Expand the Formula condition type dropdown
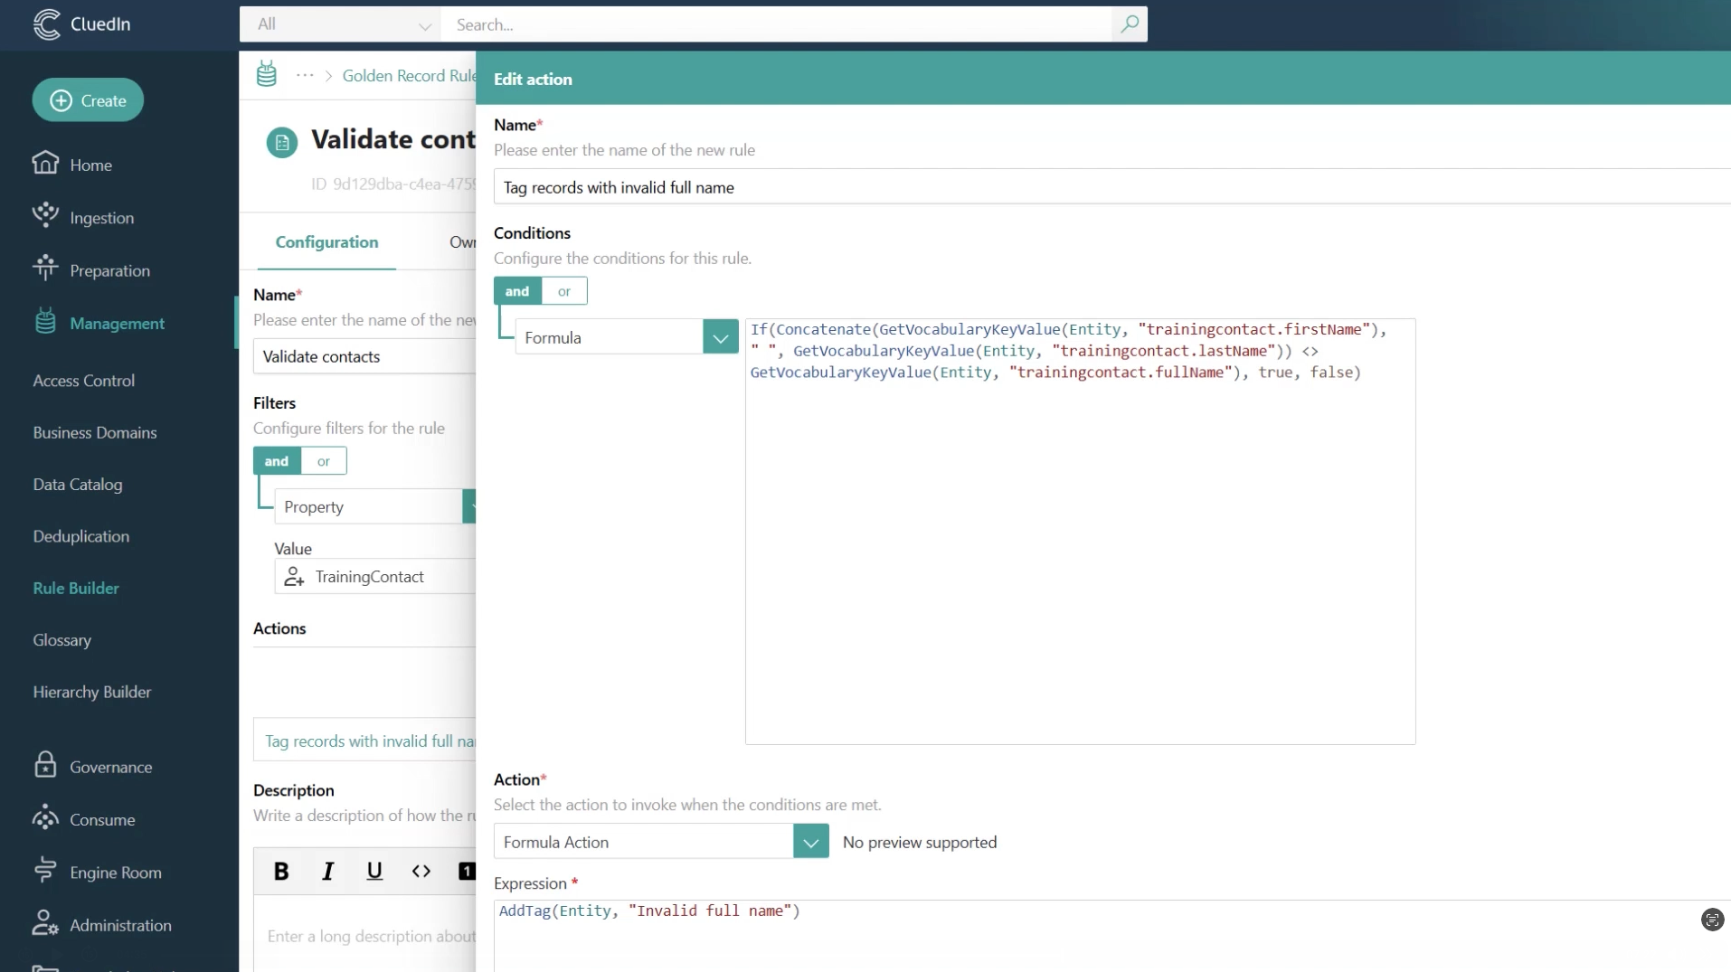This screenshot has height=972, width=1731. point(720,337)
